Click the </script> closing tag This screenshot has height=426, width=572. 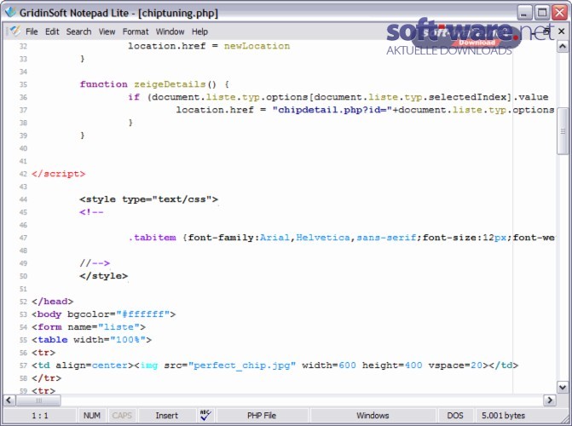[x=58, y=174]
